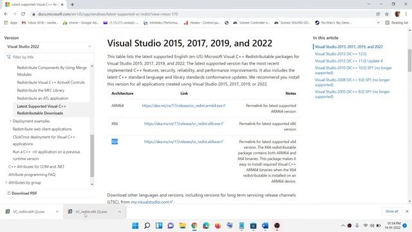412x232 pixels.
Task: Open the tab search dropdown arrow
Action: click(x=369, y=5)
